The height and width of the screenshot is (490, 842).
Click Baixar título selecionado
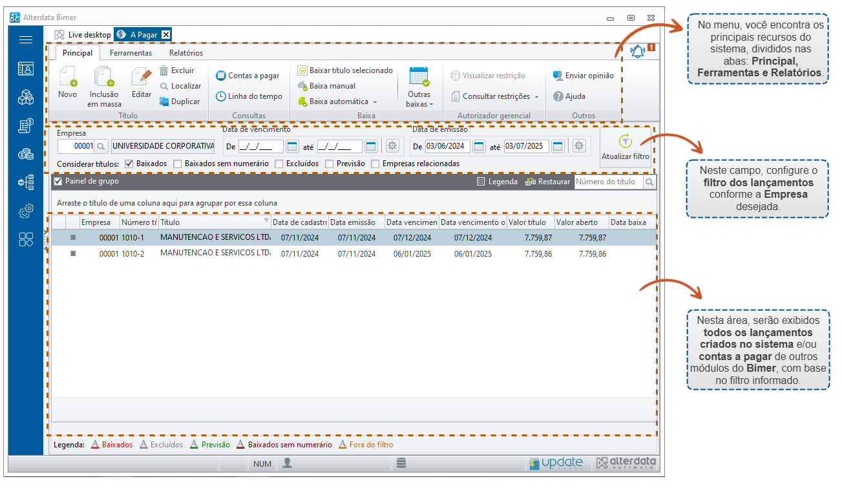coord(345,70)
